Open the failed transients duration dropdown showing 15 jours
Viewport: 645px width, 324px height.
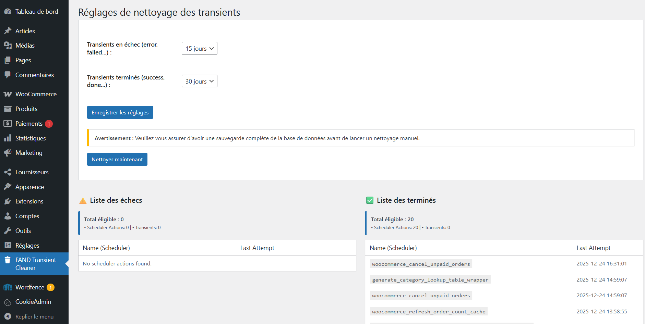[199, 48]
